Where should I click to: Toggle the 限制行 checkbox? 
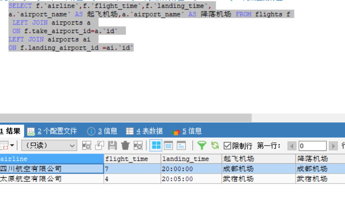227,146
